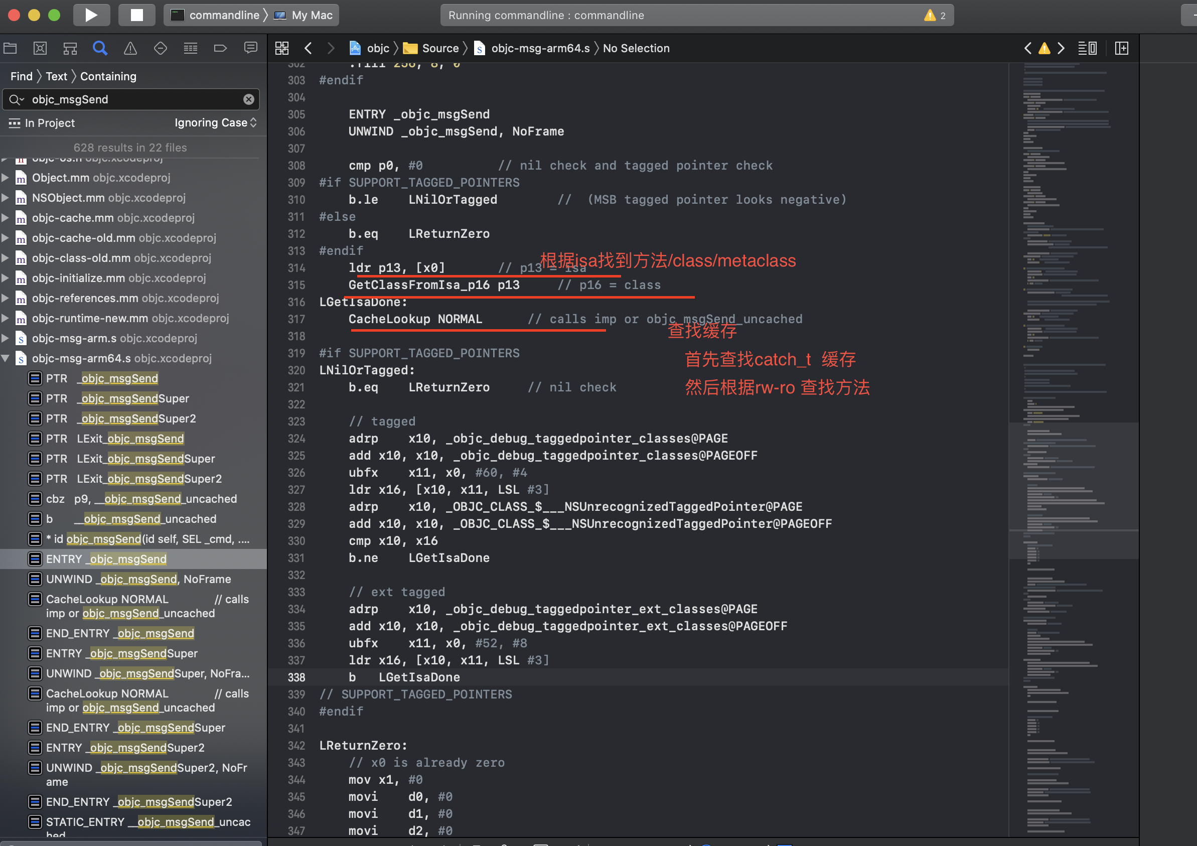
Task: Open the Test navigator diamond icon
Action: point(160,49)
